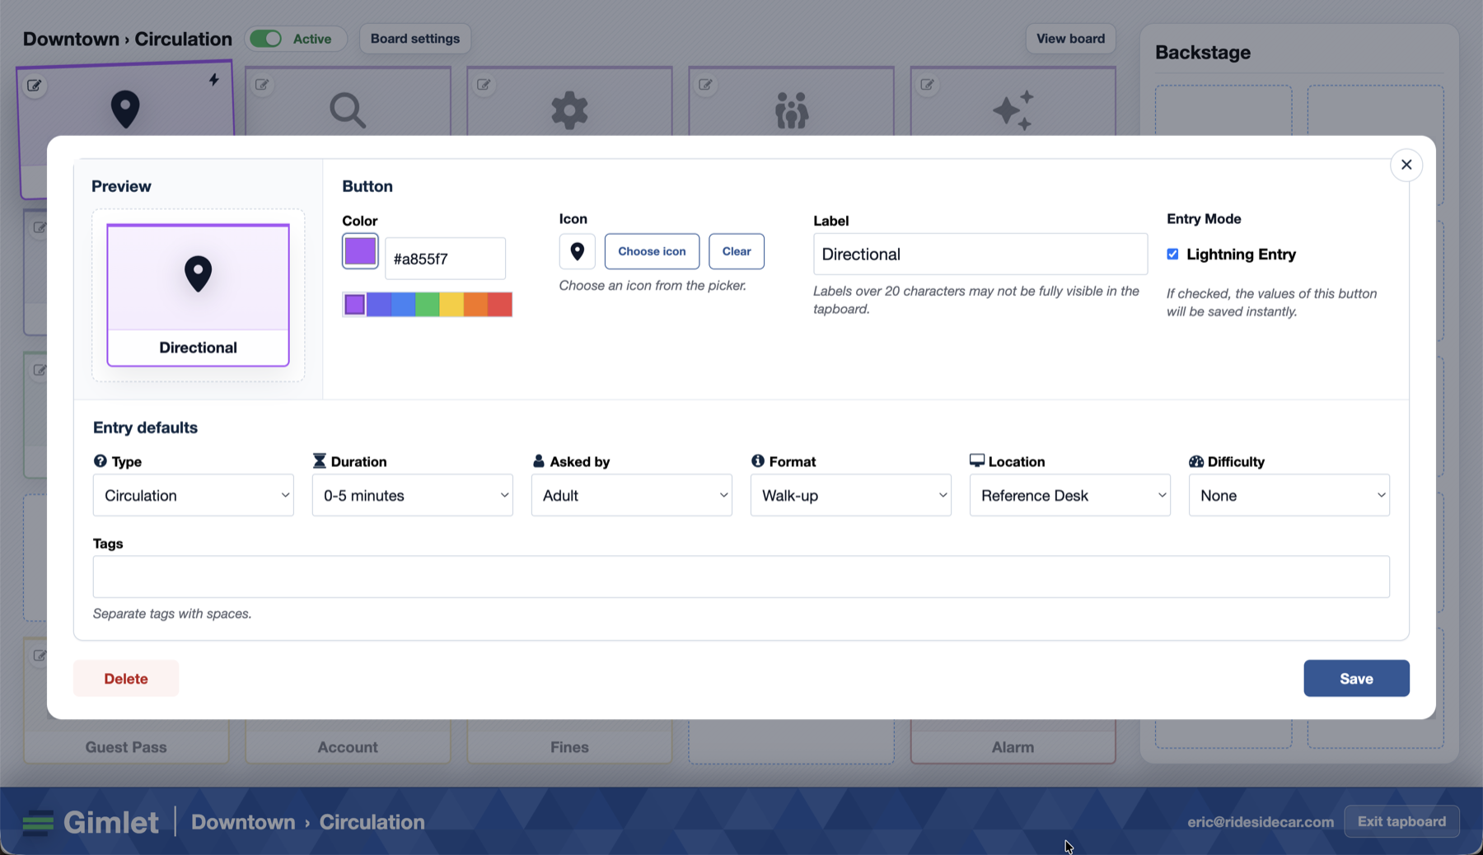
Task: Click the info icon beside Format
Action: (x=758, y=460)
